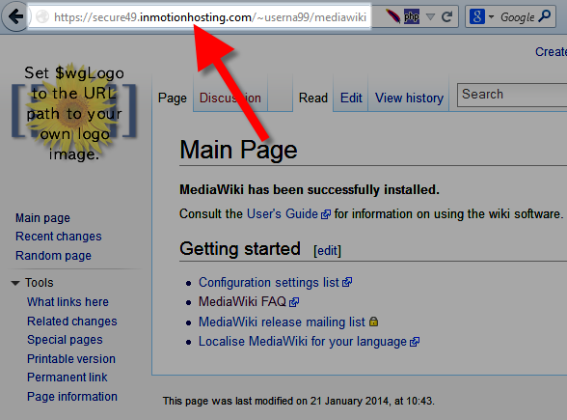The image size is (567, 420).
Task: Click the globe site identity icon
Action: (x=42, y=16)
